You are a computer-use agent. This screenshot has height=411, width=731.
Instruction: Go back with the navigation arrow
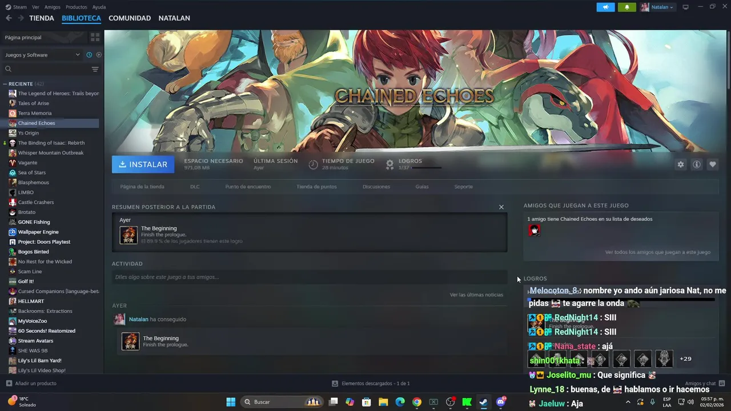tap(9, 18)
